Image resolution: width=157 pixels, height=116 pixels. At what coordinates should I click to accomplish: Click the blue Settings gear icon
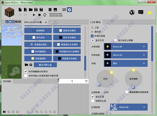click(69, 10)
